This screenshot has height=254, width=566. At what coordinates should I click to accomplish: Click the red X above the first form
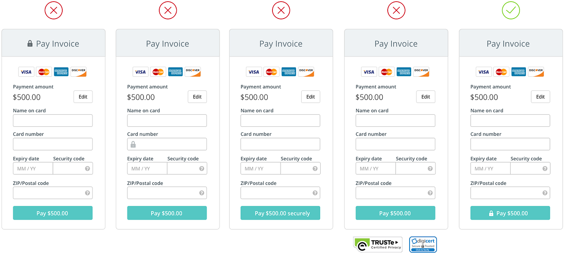(53, 10)
